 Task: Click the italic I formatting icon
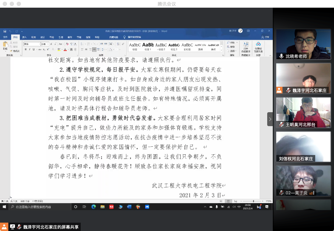click(29, 50)
